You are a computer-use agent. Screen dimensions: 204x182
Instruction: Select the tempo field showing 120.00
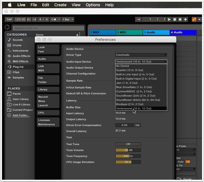(20, 20)
